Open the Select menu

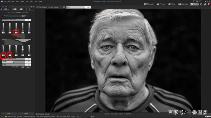coord(22,1)
